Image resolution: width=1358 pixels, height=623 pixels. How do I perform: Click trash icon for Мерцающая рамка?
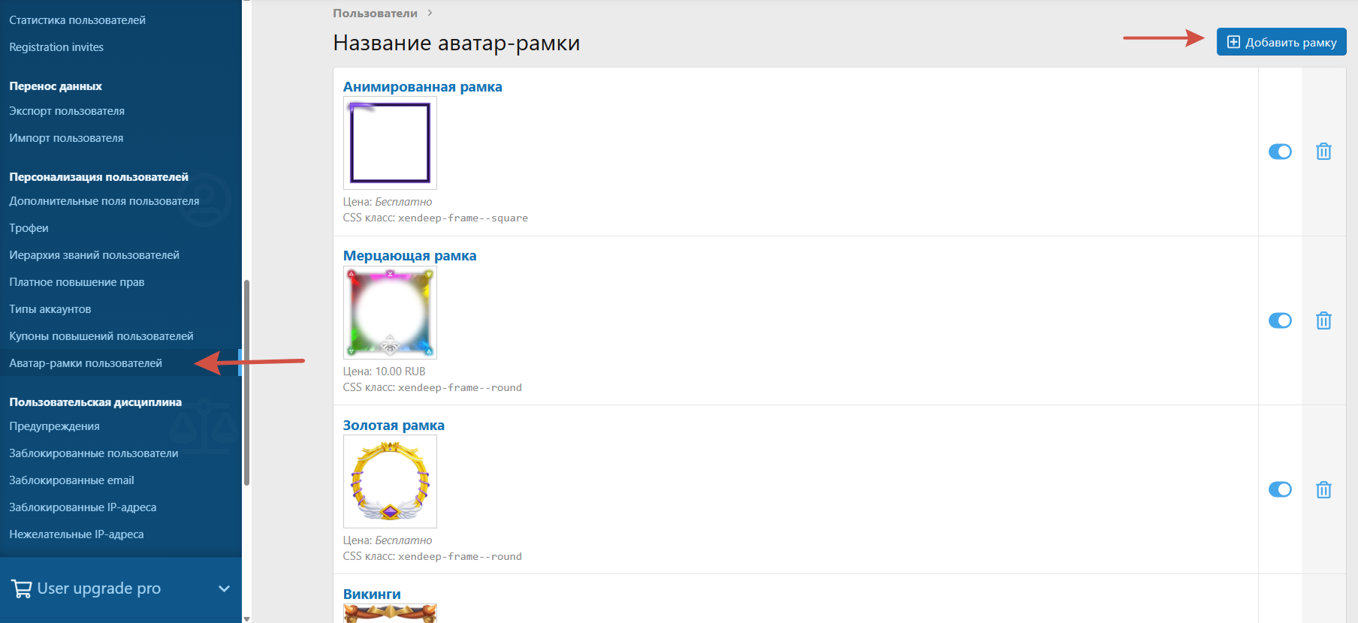[x=1323, y=321]
